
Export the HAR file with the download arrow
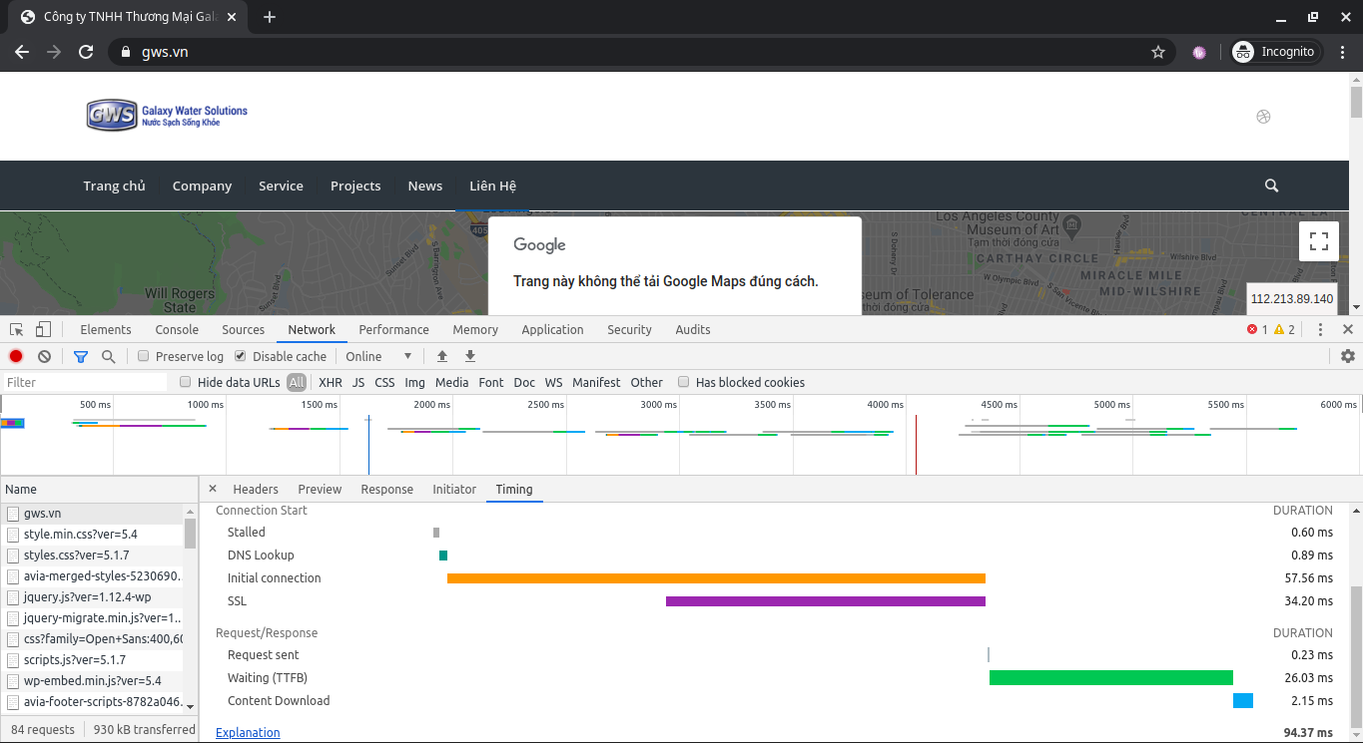(x=470, y=356)
